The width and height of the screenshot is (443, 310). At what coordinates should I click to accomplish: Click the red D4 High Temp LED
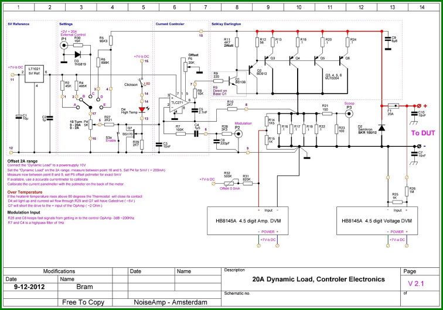[142, 110]
